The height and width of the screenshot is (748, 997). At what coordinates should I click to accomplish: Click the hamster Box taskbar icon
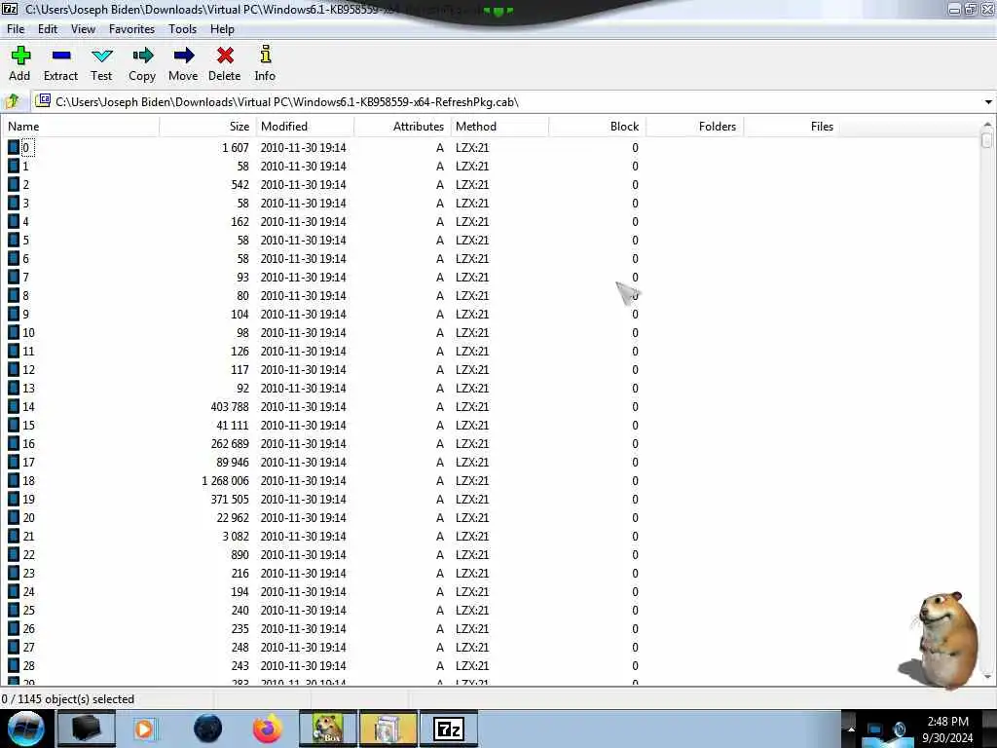pos(328,729)
